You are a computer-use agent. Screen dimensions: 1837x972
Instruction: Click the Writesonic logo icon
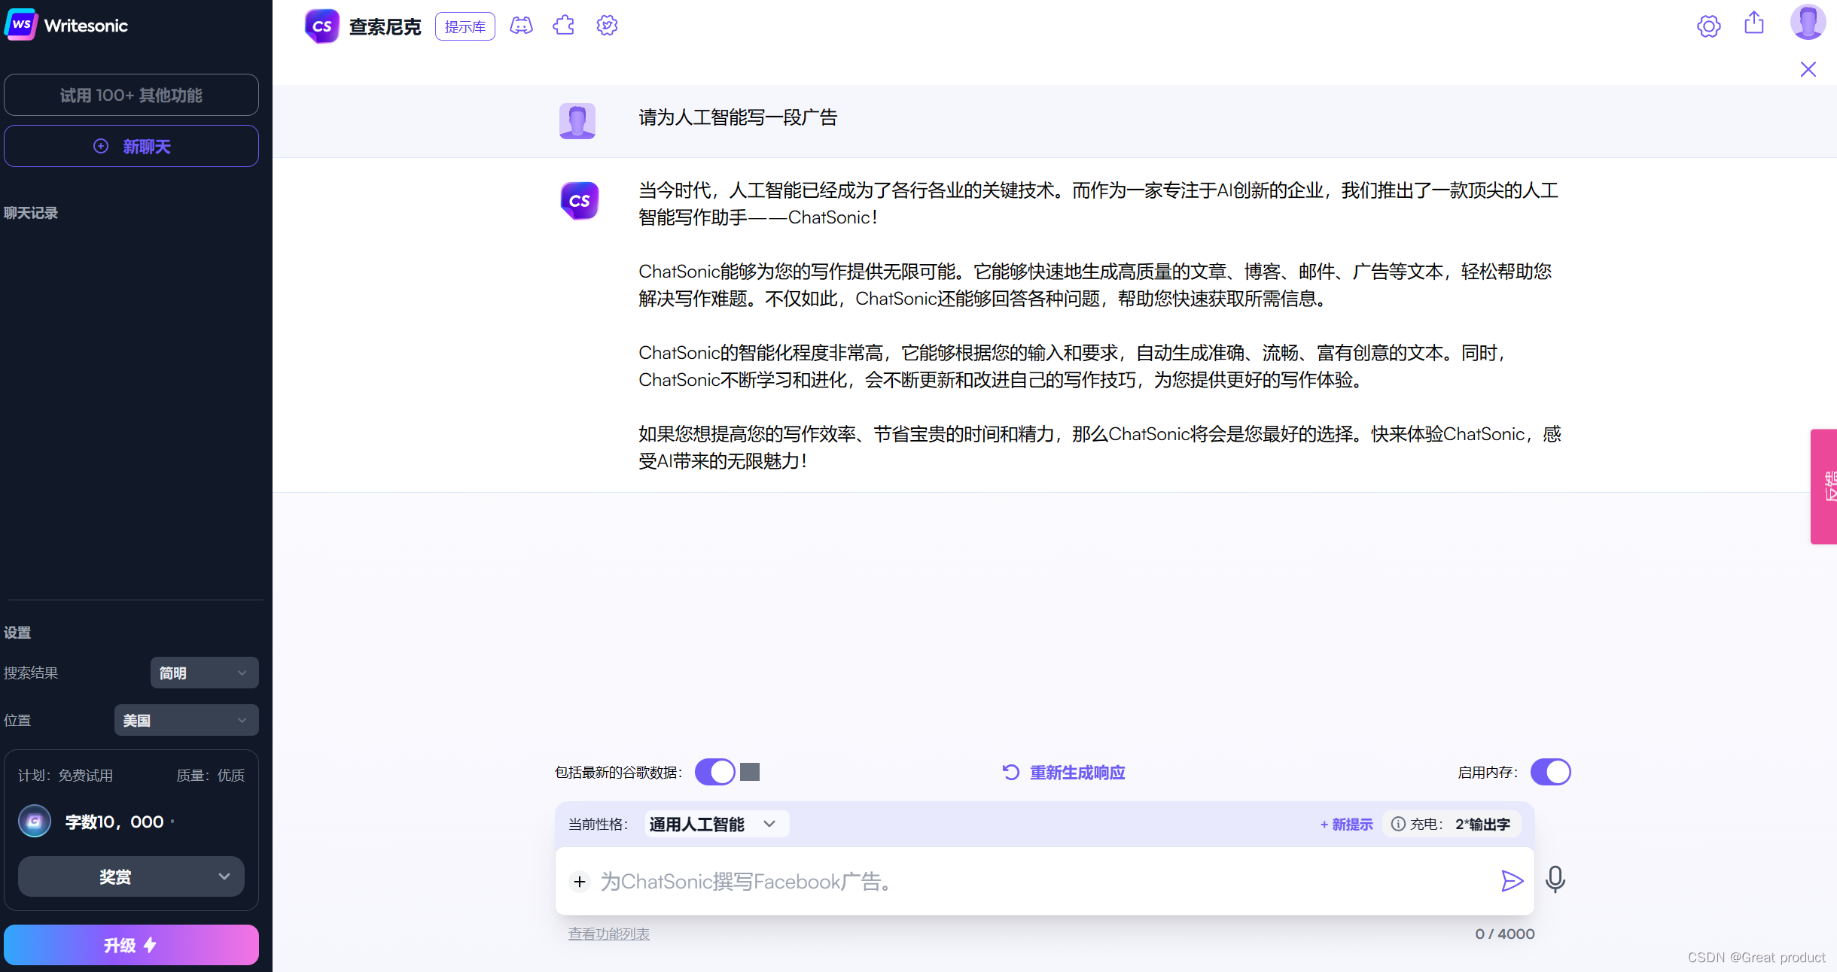click(x=21, y=25)
